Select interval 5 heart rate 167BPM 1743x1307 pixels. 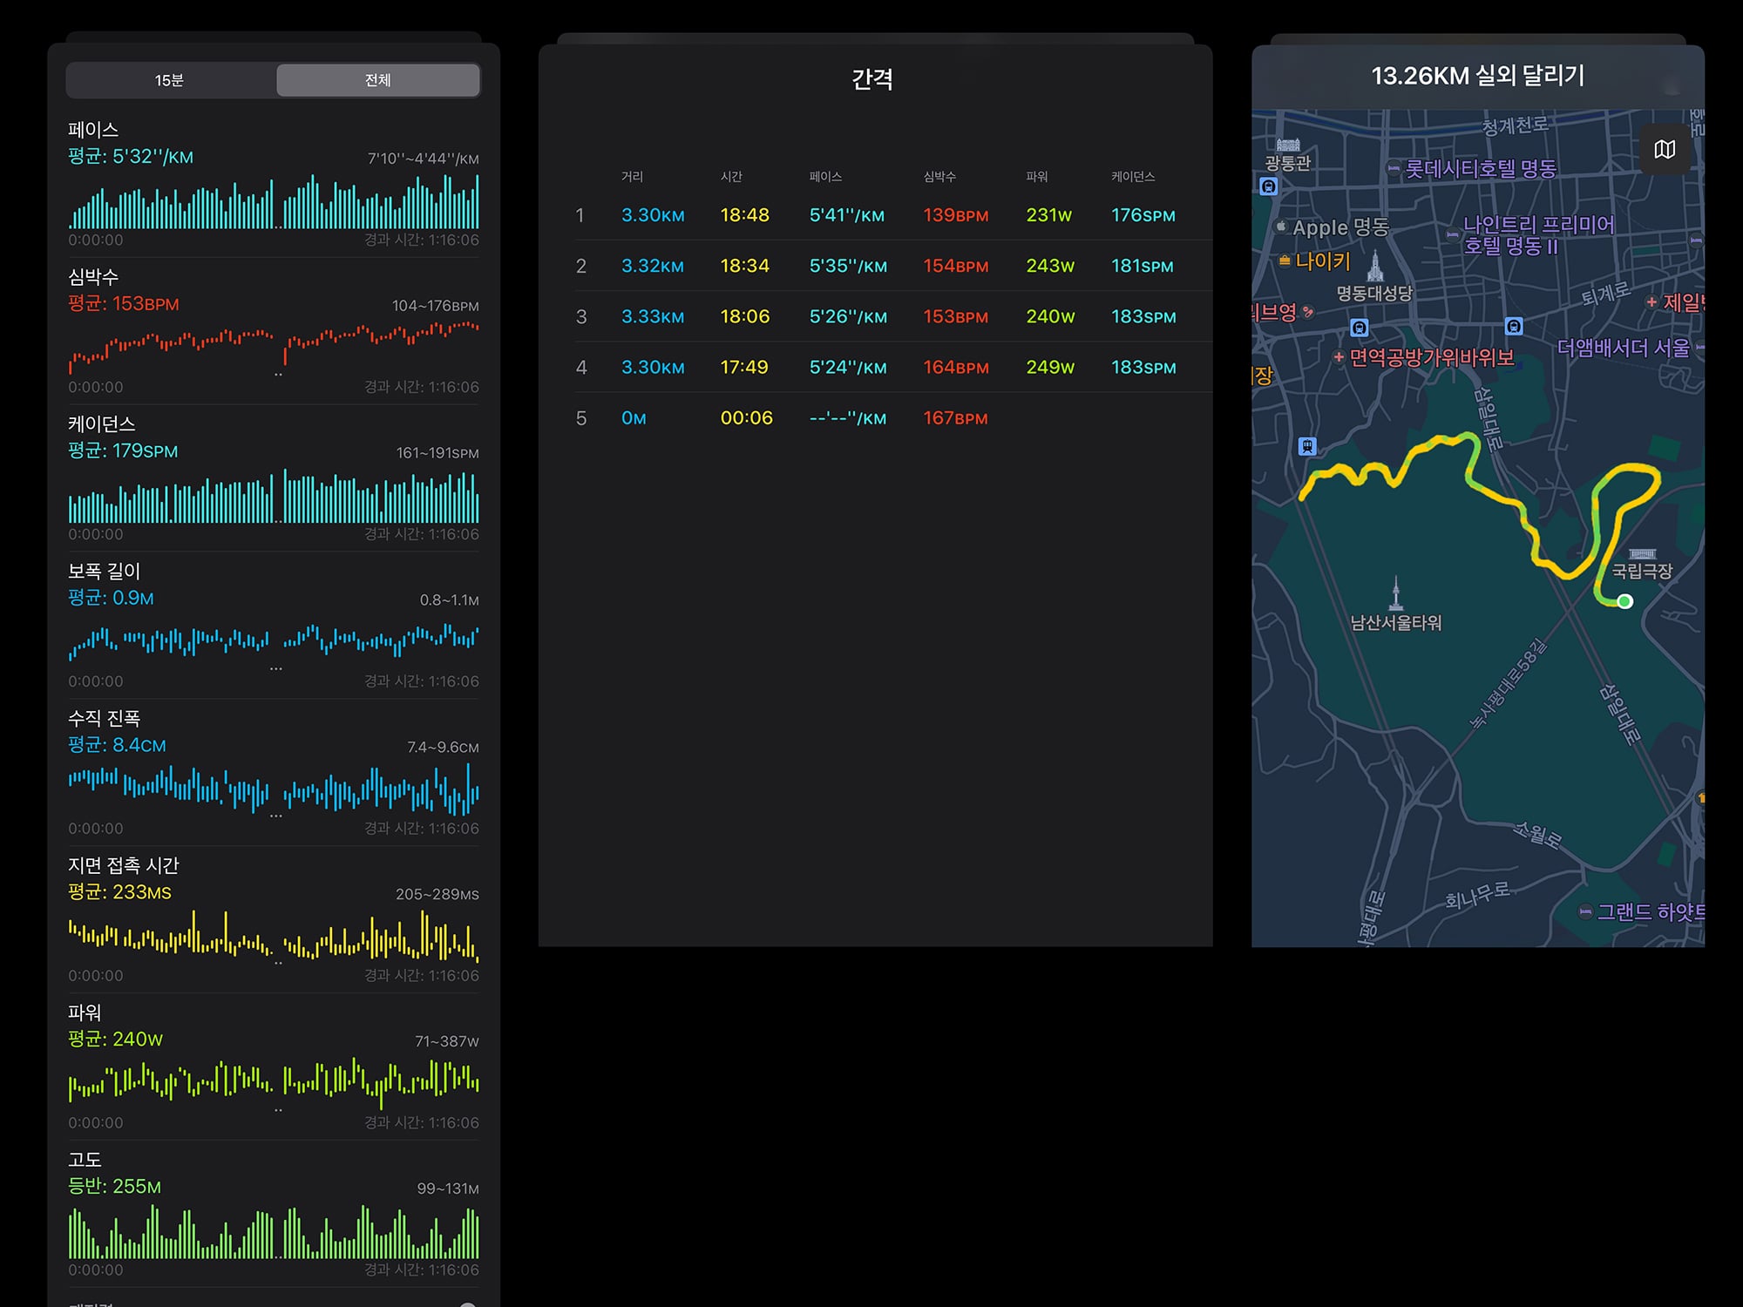955,417
